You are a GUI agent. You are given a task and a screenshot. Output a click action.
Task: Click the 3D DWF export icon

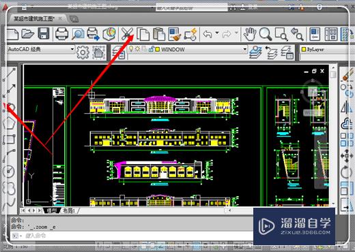(109, 34)
